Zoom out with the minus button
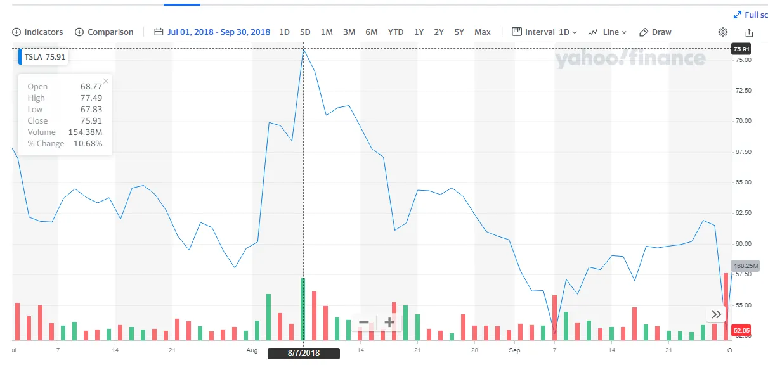This screenshot has height=365, width=768. tap(363, 323)
